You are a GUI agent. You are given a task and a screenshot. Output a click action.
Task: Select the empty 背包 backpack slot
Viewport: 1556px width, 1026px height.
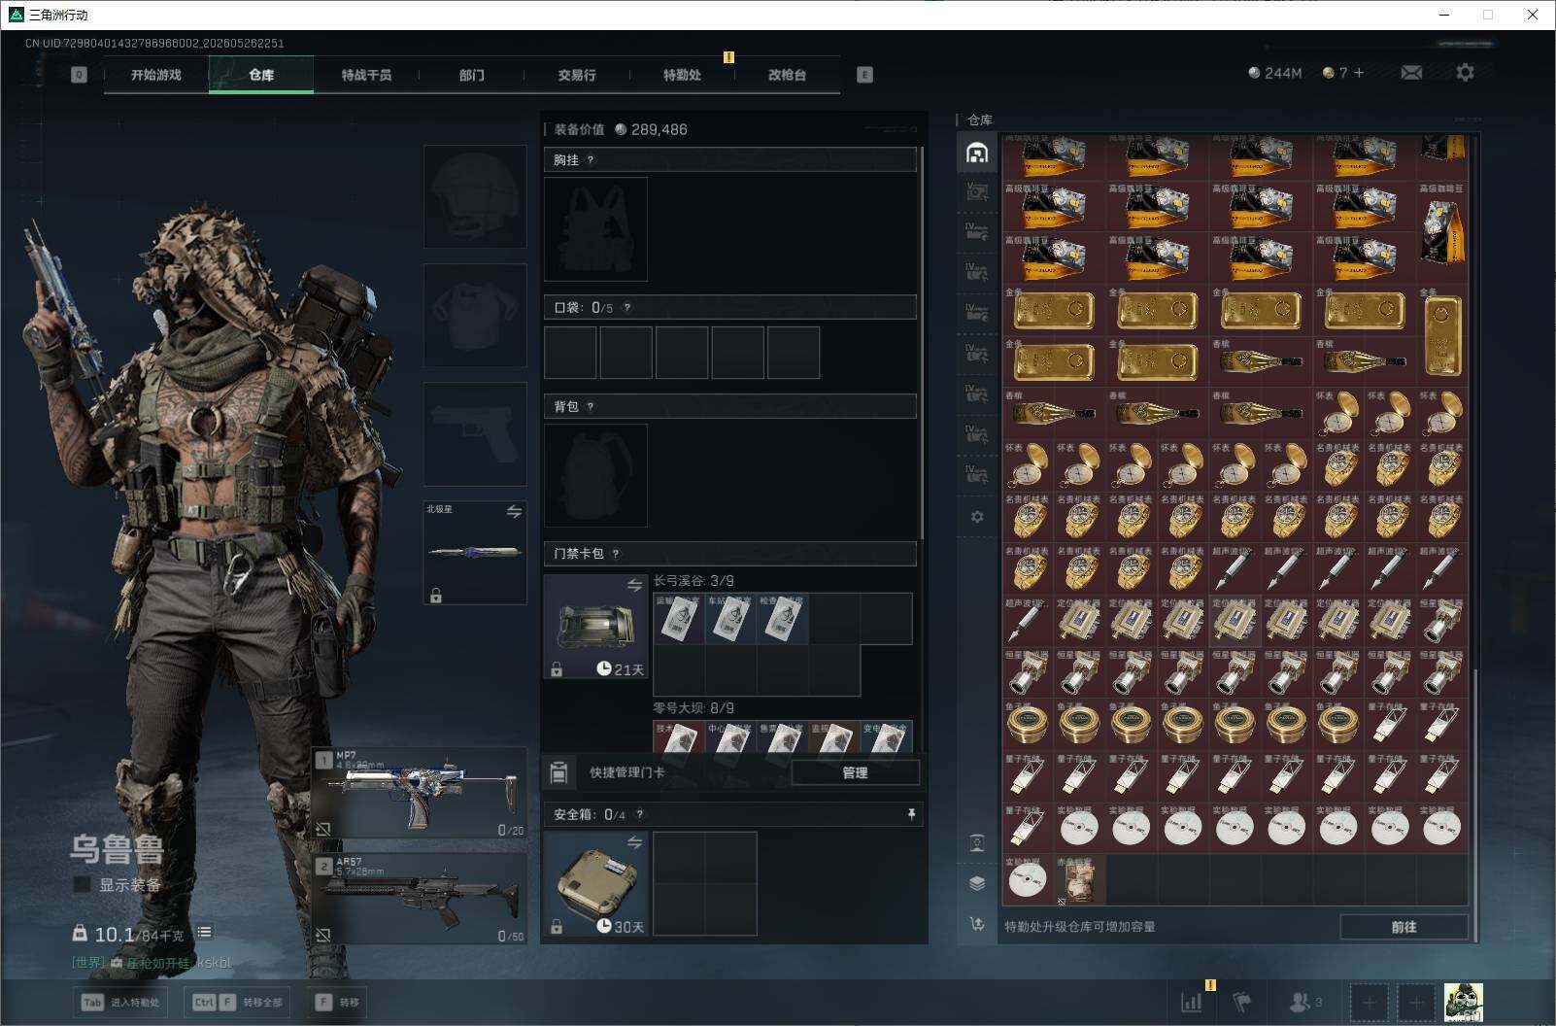click(595, 476)
